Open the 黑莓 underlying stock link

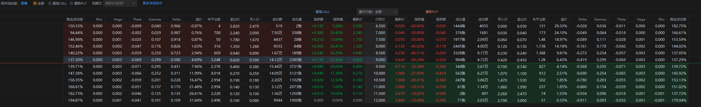point(24,3)
